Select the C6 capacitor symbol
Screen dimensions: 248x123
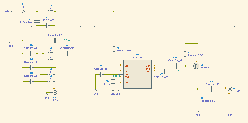pos(67,53)
